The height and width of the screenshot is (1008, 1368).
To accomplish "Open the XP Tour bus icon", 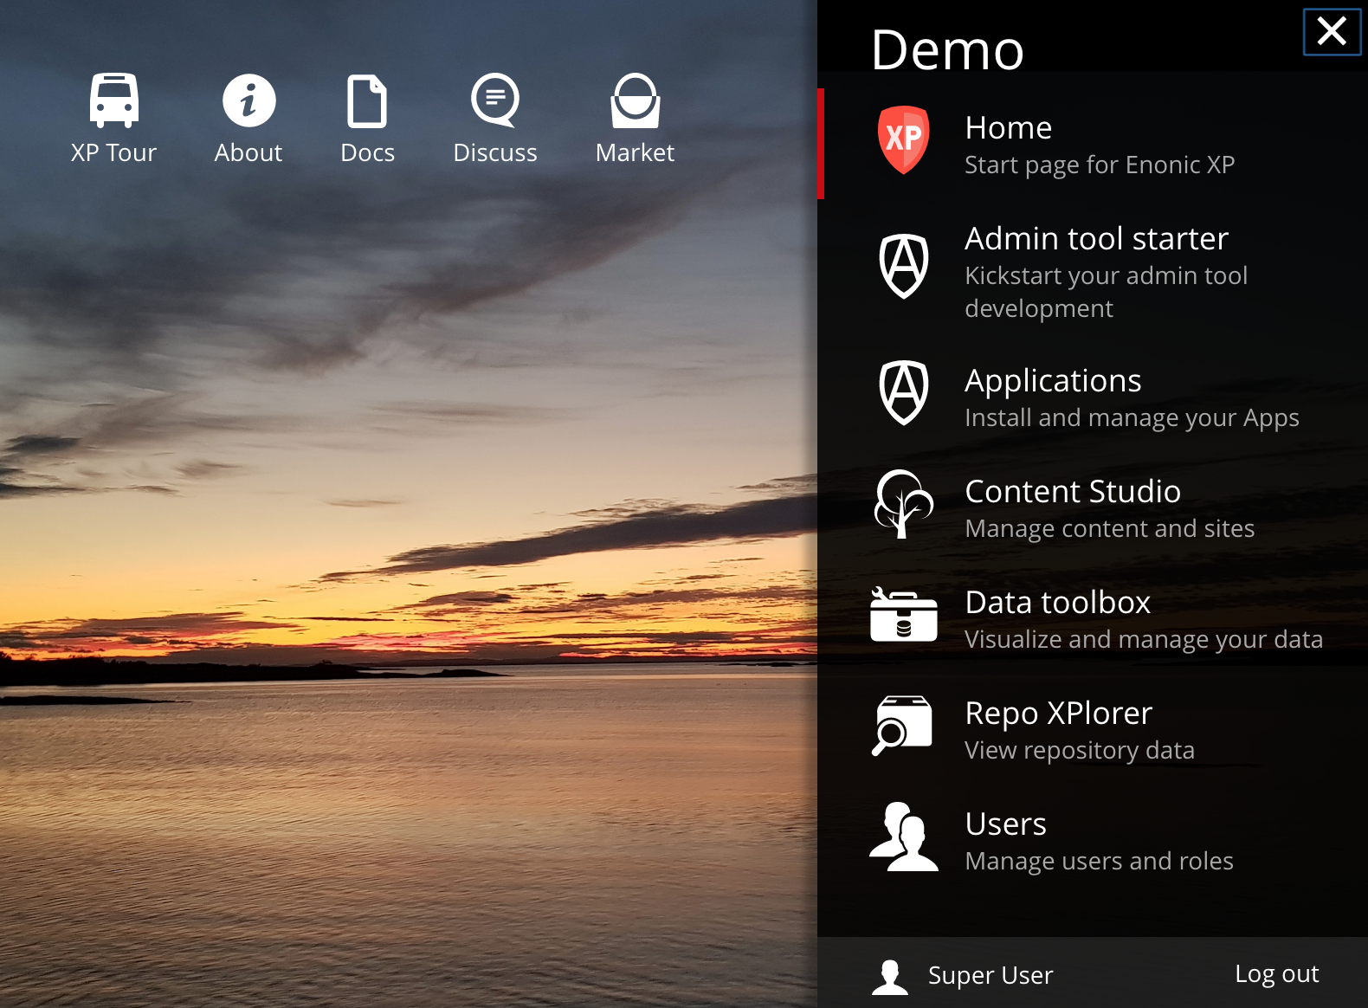I will pos(114,100).
